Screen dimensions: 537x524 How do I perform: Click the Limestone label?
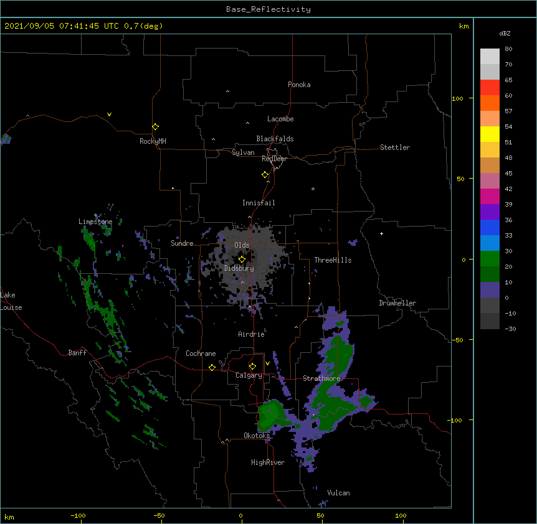(95, 222)
